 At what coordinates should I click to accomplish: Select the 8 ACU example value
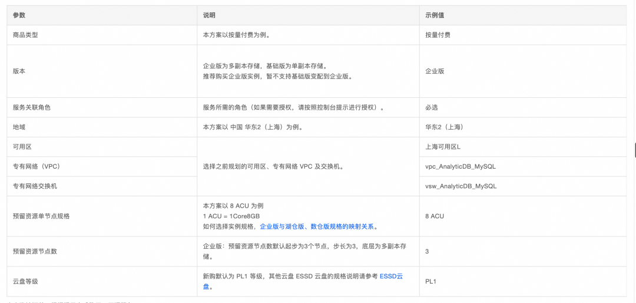tap(523, 216)
